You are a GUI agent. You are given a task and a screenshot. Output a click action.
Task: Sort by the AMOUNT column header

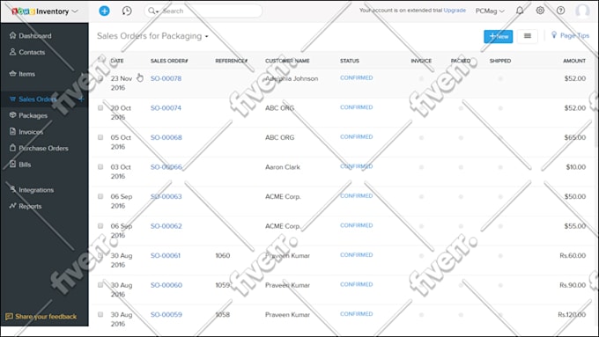[574, 61]
